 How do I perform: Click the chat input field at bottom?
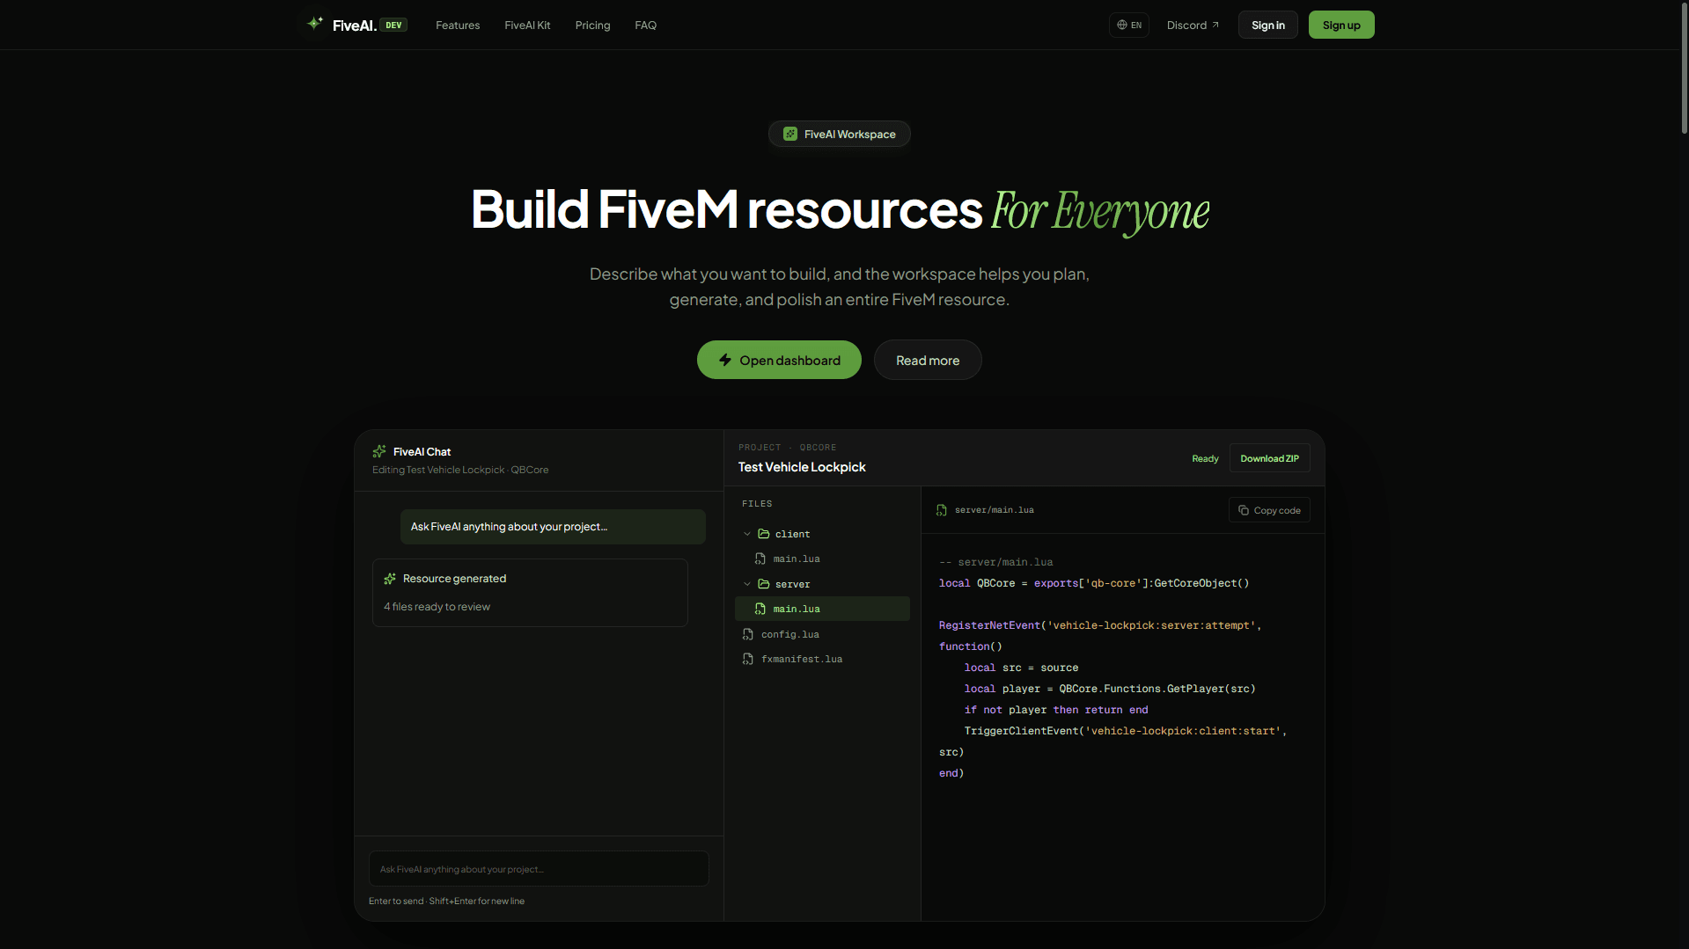[x=539, y=868]
